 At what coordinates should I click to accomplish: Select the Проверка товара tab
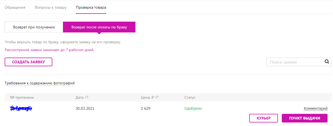(91, 7)
